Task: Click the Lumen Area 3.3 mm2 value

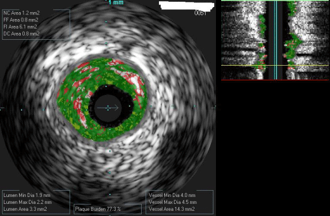Action: coord(25,209)
